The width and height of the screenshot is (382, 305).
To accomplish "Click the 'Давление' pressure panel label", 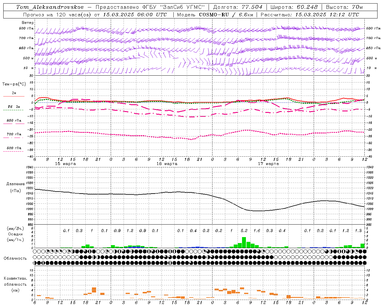I will click(x=16, y=184).
